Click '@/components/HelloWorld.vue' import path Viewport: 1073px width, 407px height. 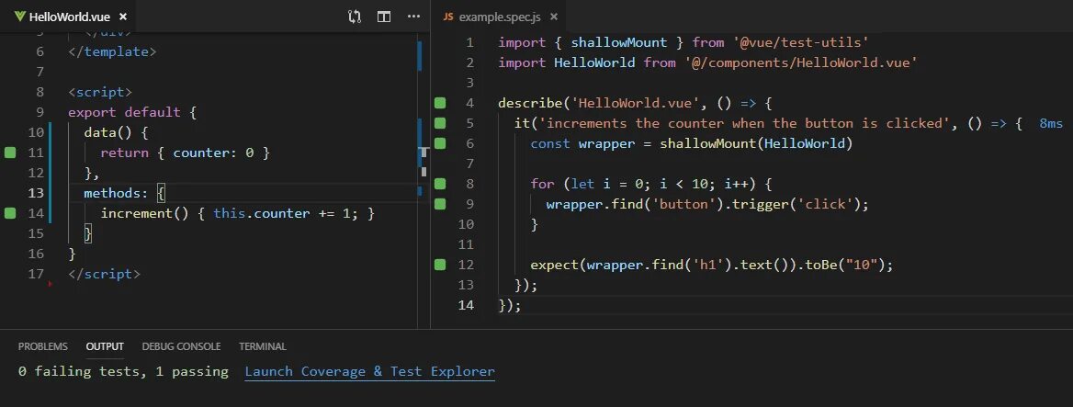[x=801, y=62]
